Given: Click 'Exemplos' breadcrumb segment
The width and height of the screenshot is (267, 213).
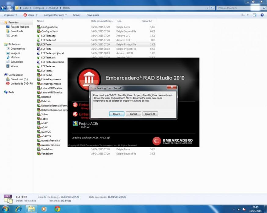Looking at the screenshot, I should click(x=38, y=8).
